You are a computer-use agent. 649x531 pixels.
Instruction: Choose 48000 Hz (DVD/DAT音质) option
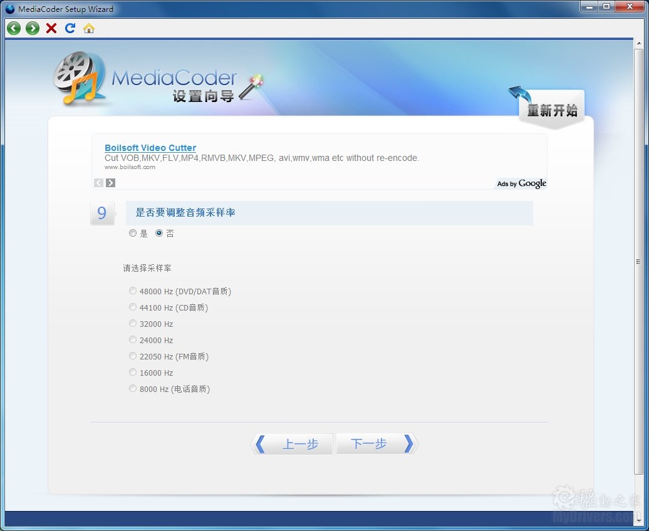(x=132, y=291)
